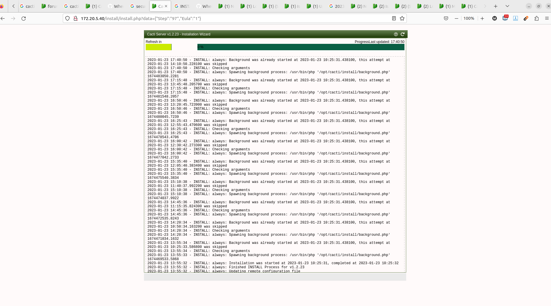Switch to the '(2) N' tab

359,6
